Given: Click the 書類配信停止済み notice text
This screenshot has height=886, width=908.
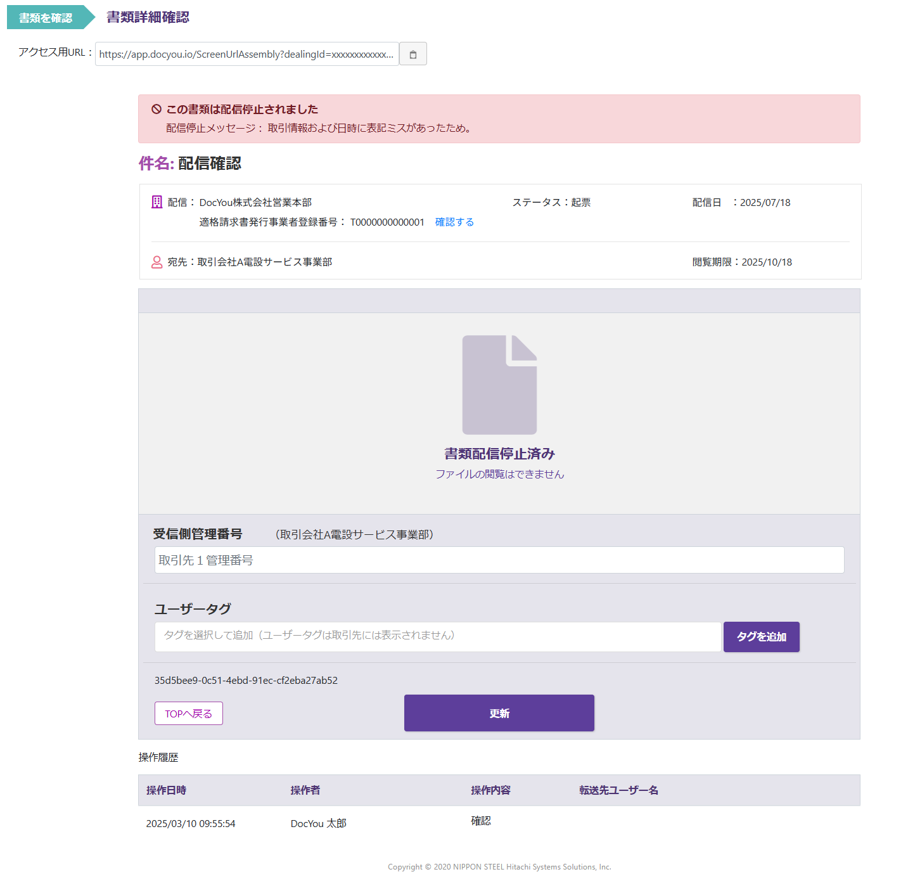Looking at the screenshot, I should point(499,454).
